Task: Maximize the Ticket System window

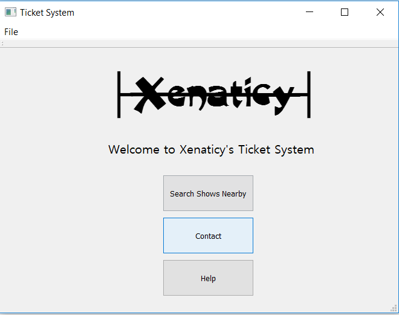Action: pos(345,12)
